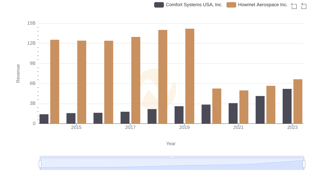Click the Howmet Aerospace bar for 2017

coord(136,80)
